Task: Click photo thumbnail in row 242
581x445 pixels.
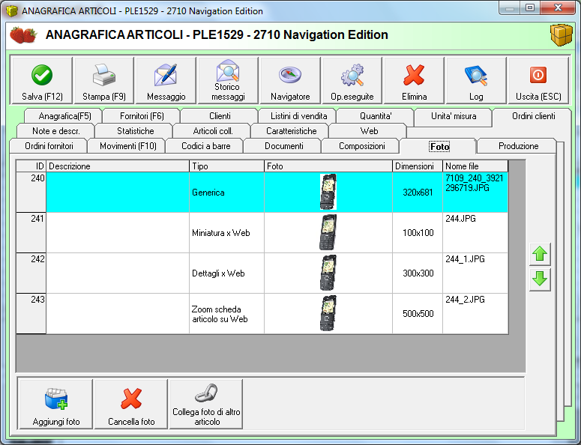Action: [328, 273]
